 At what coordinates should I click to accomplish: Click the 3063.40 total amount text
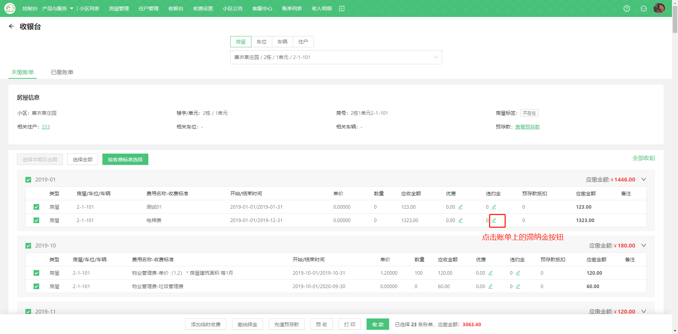coord(472,324)
